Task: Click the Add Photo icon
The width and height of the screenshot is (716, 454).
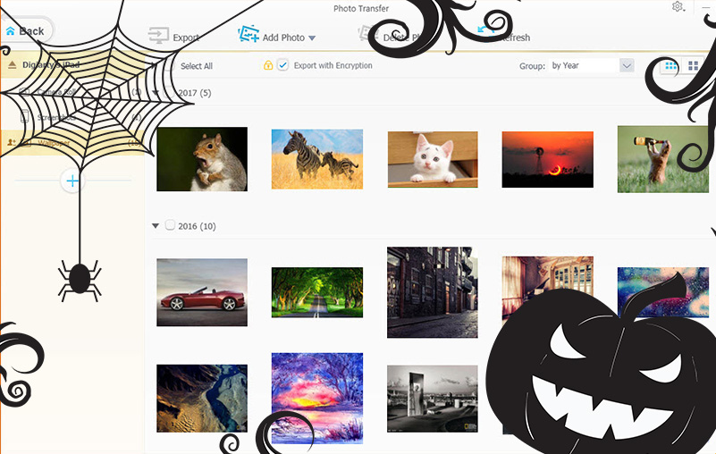Action: (248, 36)
